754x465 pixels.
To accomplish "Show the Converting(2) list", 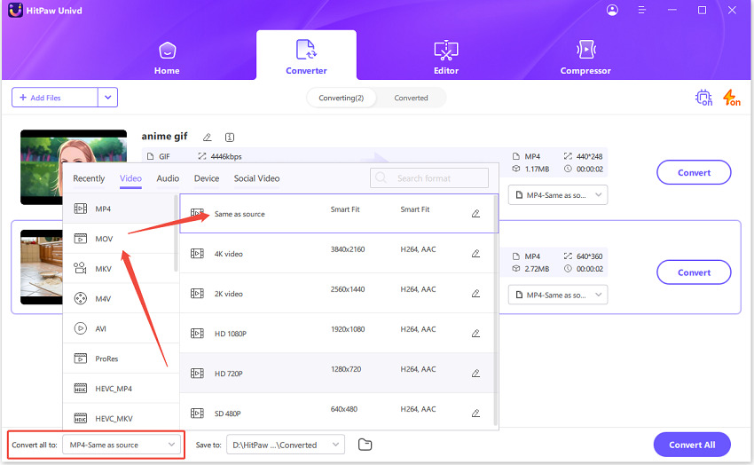I will [341, 99].
